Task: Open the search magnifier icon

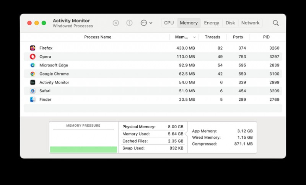Action: click(275, 23)
